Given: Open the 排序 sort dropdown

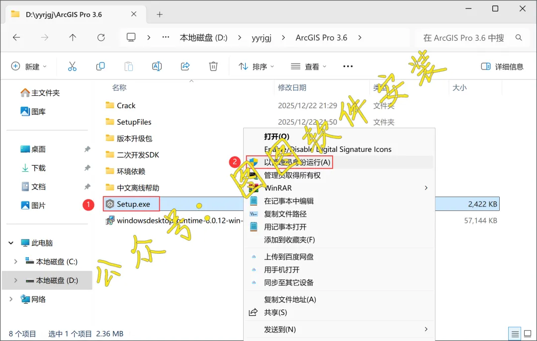Looking at the screenshot, I should (257, 67).
